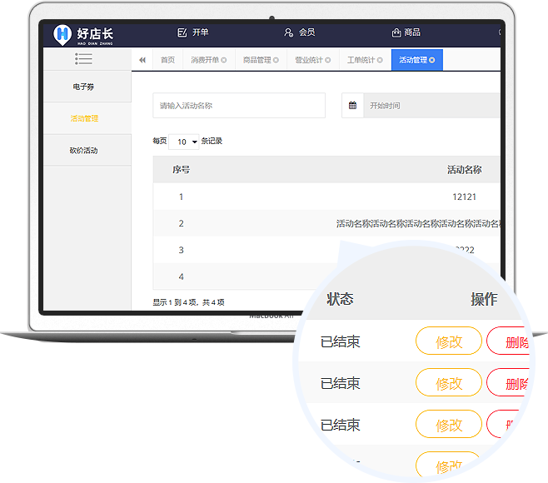Expand the per-page records dropdown showing 10
This screenshot has height=483, width=548.
coord(184,142)
